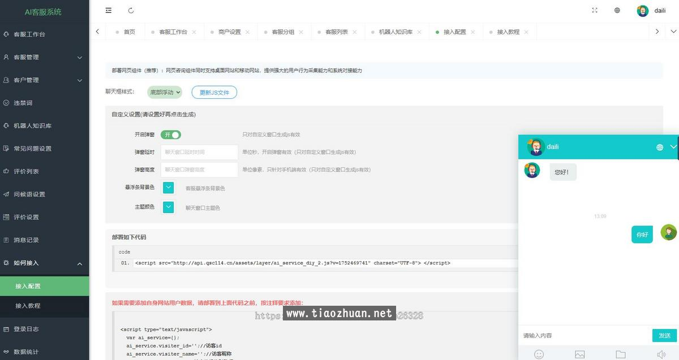The width and height of the screenshot is (679, 360).
Task: Select the emoji icon in the chat widget
Action: 538,354
